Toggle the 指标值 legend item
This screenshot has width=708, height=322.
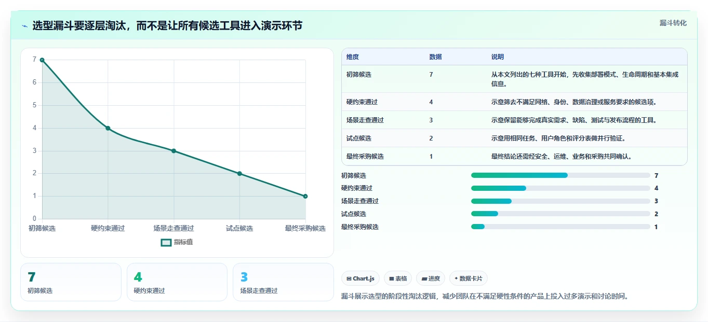(177, 242)
